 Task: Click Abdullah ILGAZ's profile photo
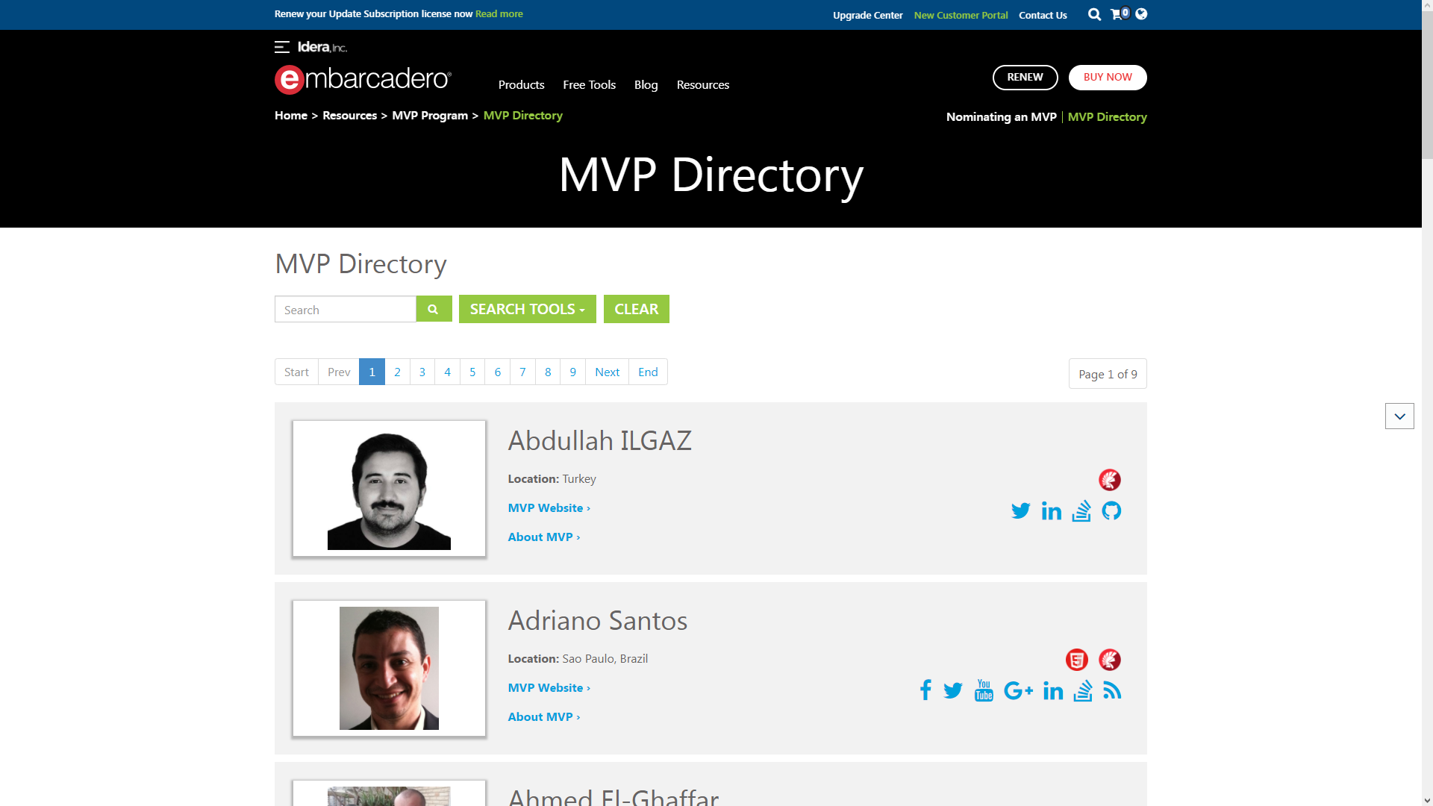pyautogui.click(x=389, y=488)
